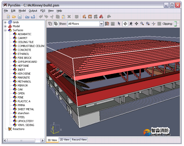Collapse the Surfaces tree node

(5, 30)
